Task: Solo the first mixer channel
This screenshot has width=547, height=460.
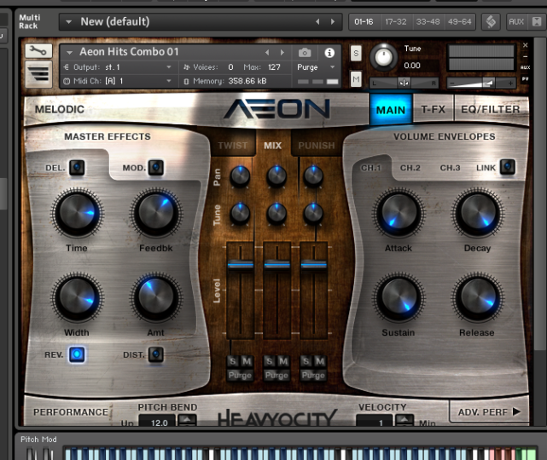Action: [x=232, y=362]
